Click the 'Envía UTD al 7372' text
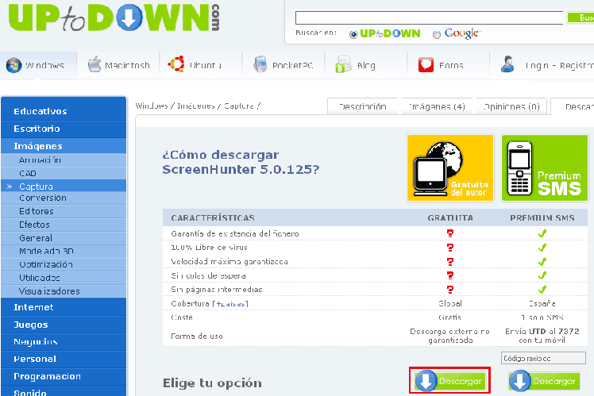The height and width of the screenshot is (396, 594). tap(542, 332)
